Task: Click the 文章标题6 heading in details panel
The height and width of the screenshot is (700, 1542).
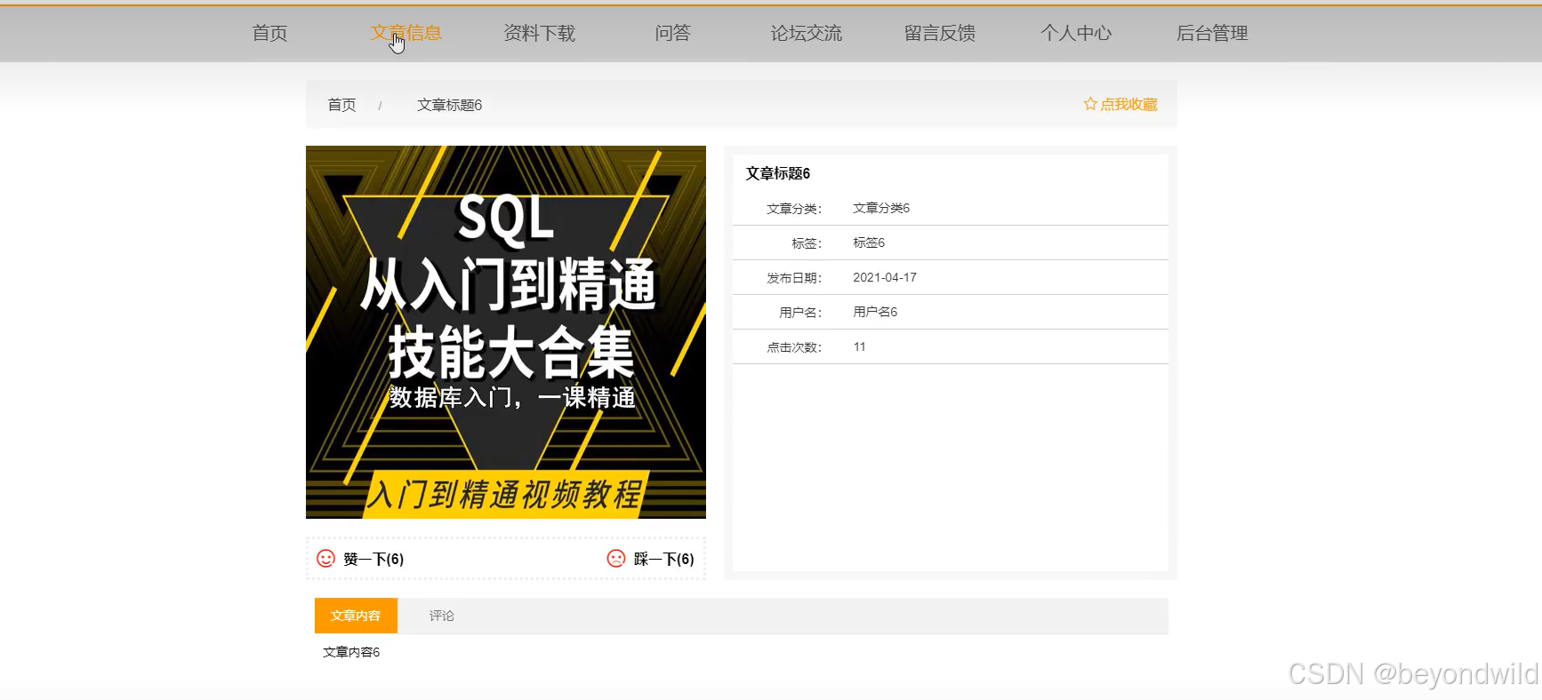Action: click(x=777, y=173)
